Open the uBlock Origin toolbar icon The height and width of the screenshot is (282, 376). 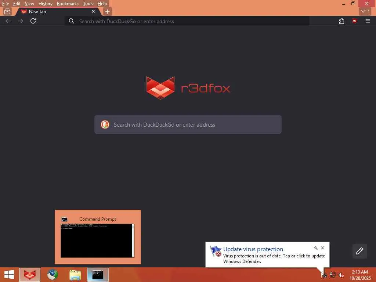[x=355, y=21]
